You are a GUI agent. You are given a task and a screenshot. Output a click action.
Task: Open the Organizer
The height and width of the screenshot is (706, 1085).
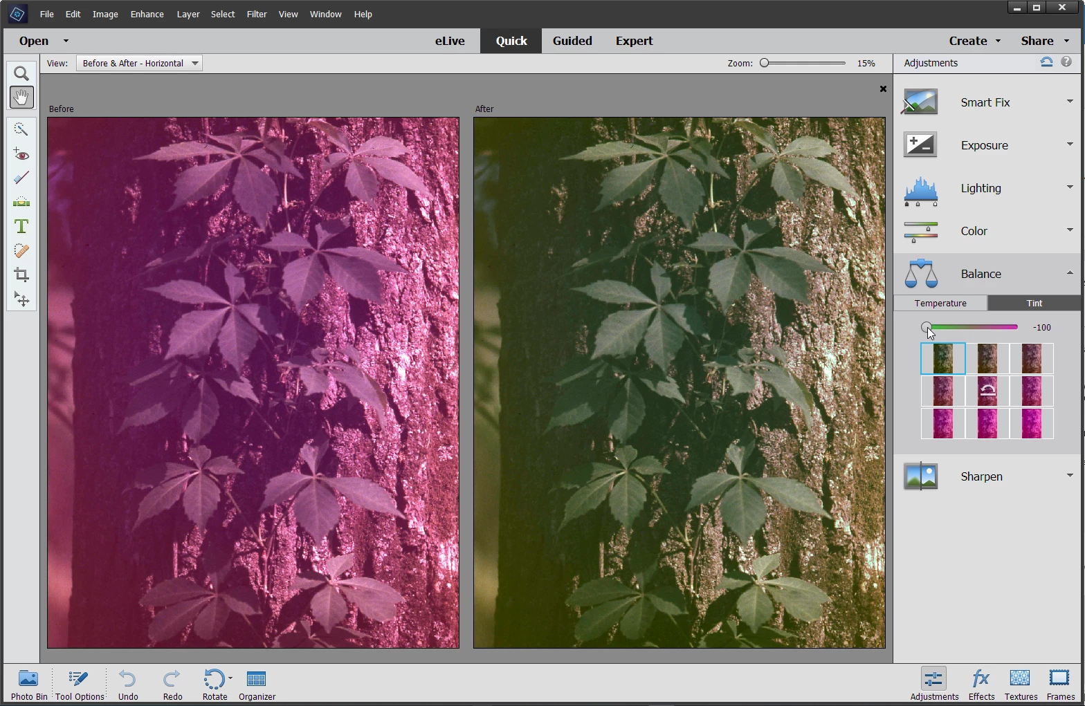(257, 685)
